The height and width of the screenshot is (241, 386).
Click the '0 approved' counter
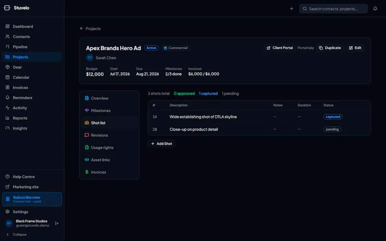click(x=184, y=94)
